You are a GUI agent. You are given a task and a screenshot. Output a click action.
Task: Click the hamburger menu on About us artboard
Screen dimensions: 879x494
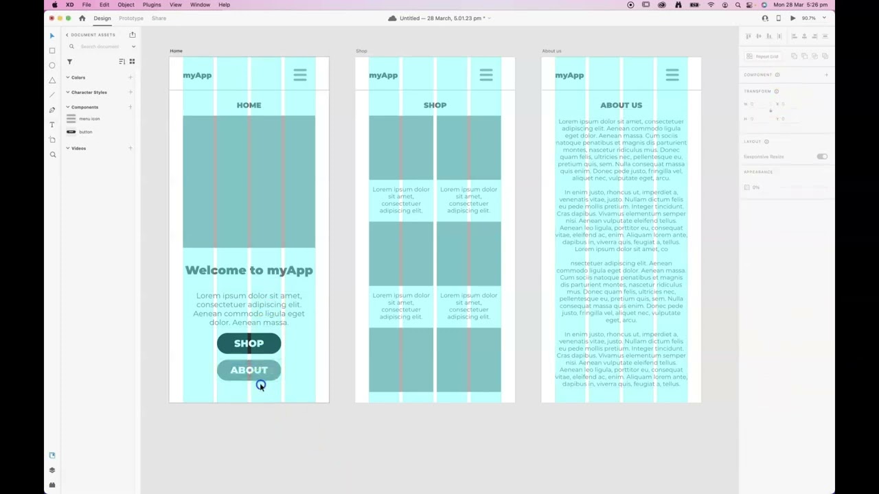(672, 75)
